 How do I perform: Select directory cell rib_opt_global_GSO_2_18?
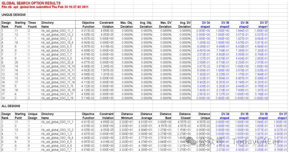[57, 98]
